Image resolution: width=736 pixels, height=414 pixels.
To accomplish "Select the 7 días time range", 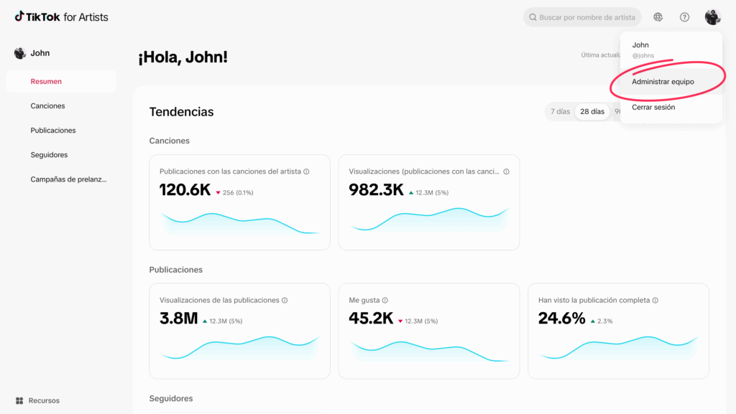I will 560,112.
